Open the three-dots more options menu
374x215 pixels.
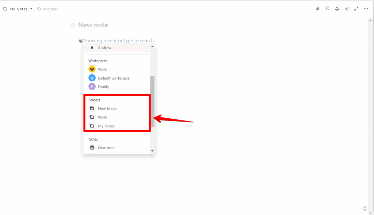pyautogui.click(x=366, y=9)
